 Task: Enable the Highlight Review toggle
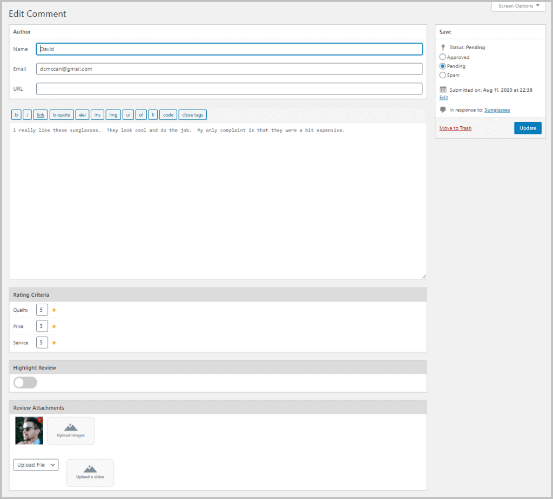(x=25, y=382)
